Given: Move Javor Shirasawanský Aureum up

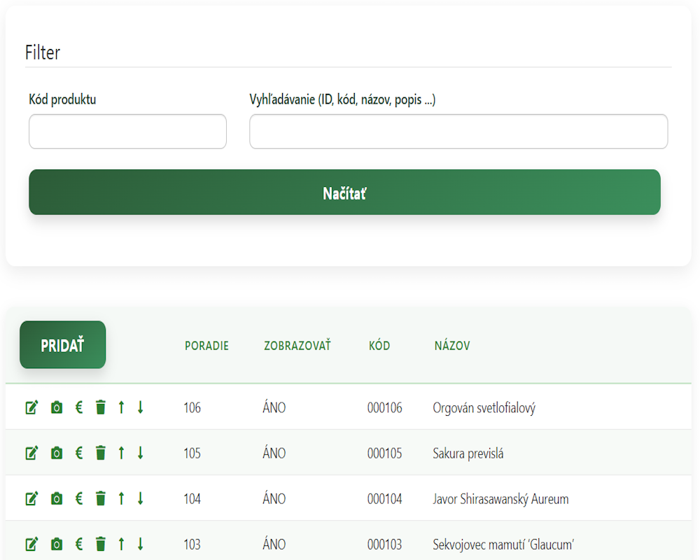Looking at the screenshot, I should tap(121, 498).
